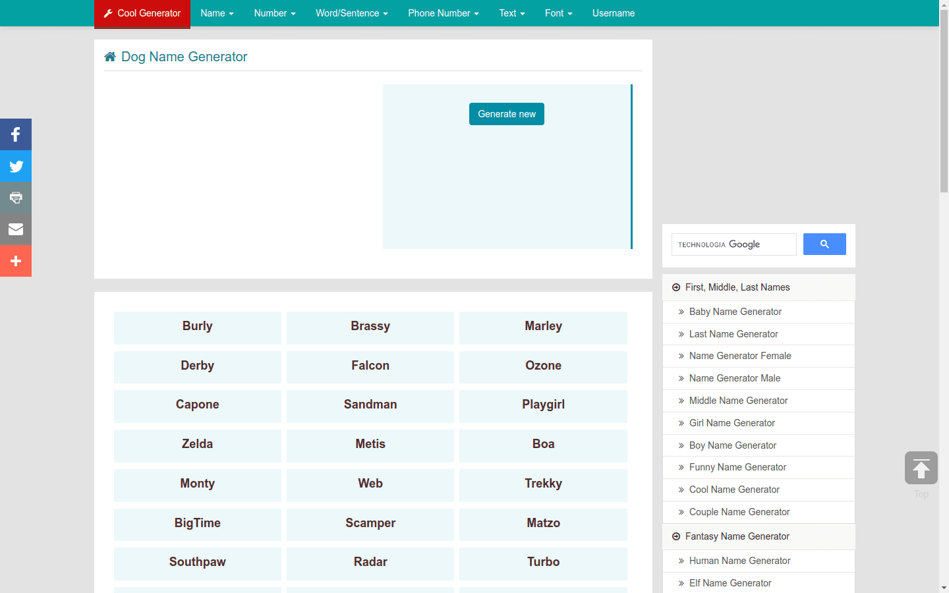This screenshot has height=593, width=949.
Task: Select the generated dog name Zelda
Action: (x=197, y=444)
